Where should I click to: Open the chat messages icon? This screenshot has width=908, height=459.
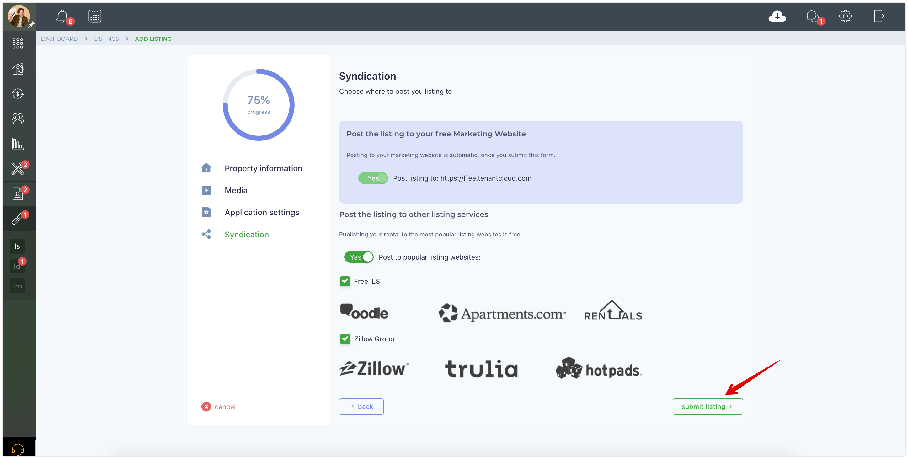pyautogui.click(x=812, y=16)
